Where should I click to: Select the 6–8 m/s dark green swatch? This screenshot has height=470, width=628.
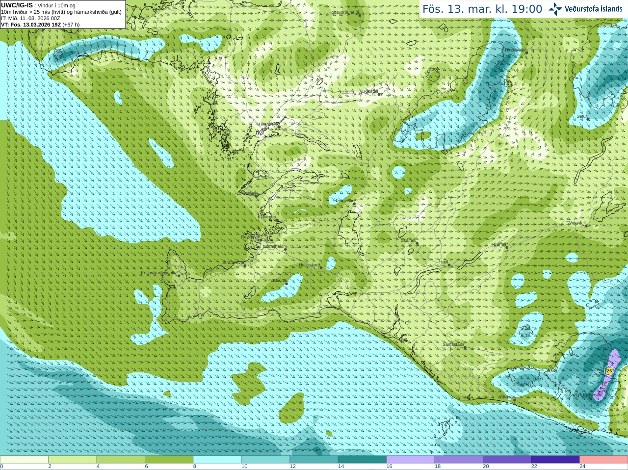(169, 460)
